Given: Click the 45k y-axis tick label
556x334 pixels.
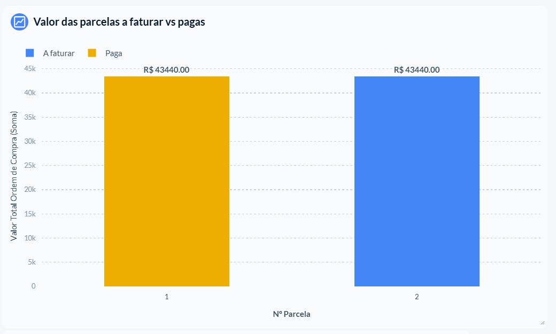Looking at the screenshot, I should click(x=30, y=69).
